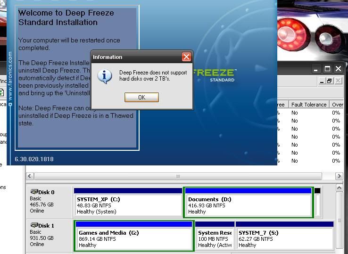Click the Fault Tolerance column header
The image size is (348, 254).
point(309,105)
